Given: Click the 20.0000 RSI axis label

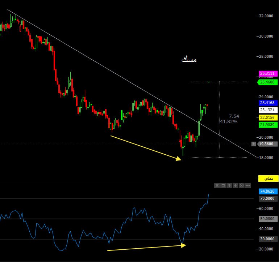Looking at the screenshot, I should point(266,249).
